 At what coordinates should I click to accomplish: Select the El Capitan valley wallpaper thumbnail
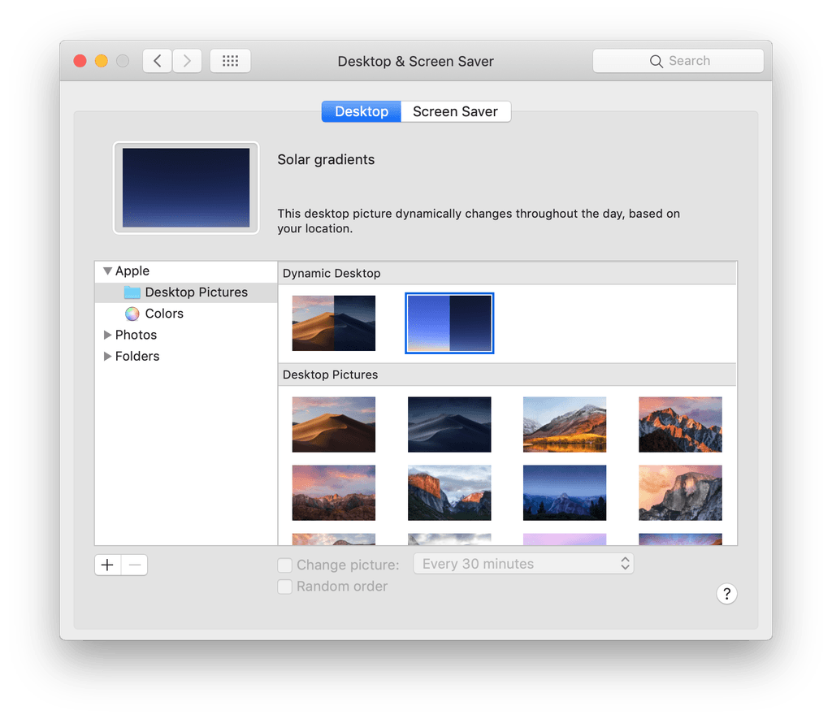click(x=449, y=492)
